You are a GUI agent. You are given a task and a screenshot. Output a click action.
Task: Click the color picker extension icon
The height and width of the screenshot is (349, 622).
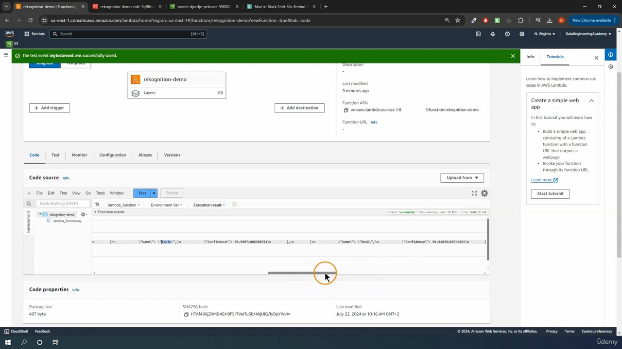tap(474, 20)
